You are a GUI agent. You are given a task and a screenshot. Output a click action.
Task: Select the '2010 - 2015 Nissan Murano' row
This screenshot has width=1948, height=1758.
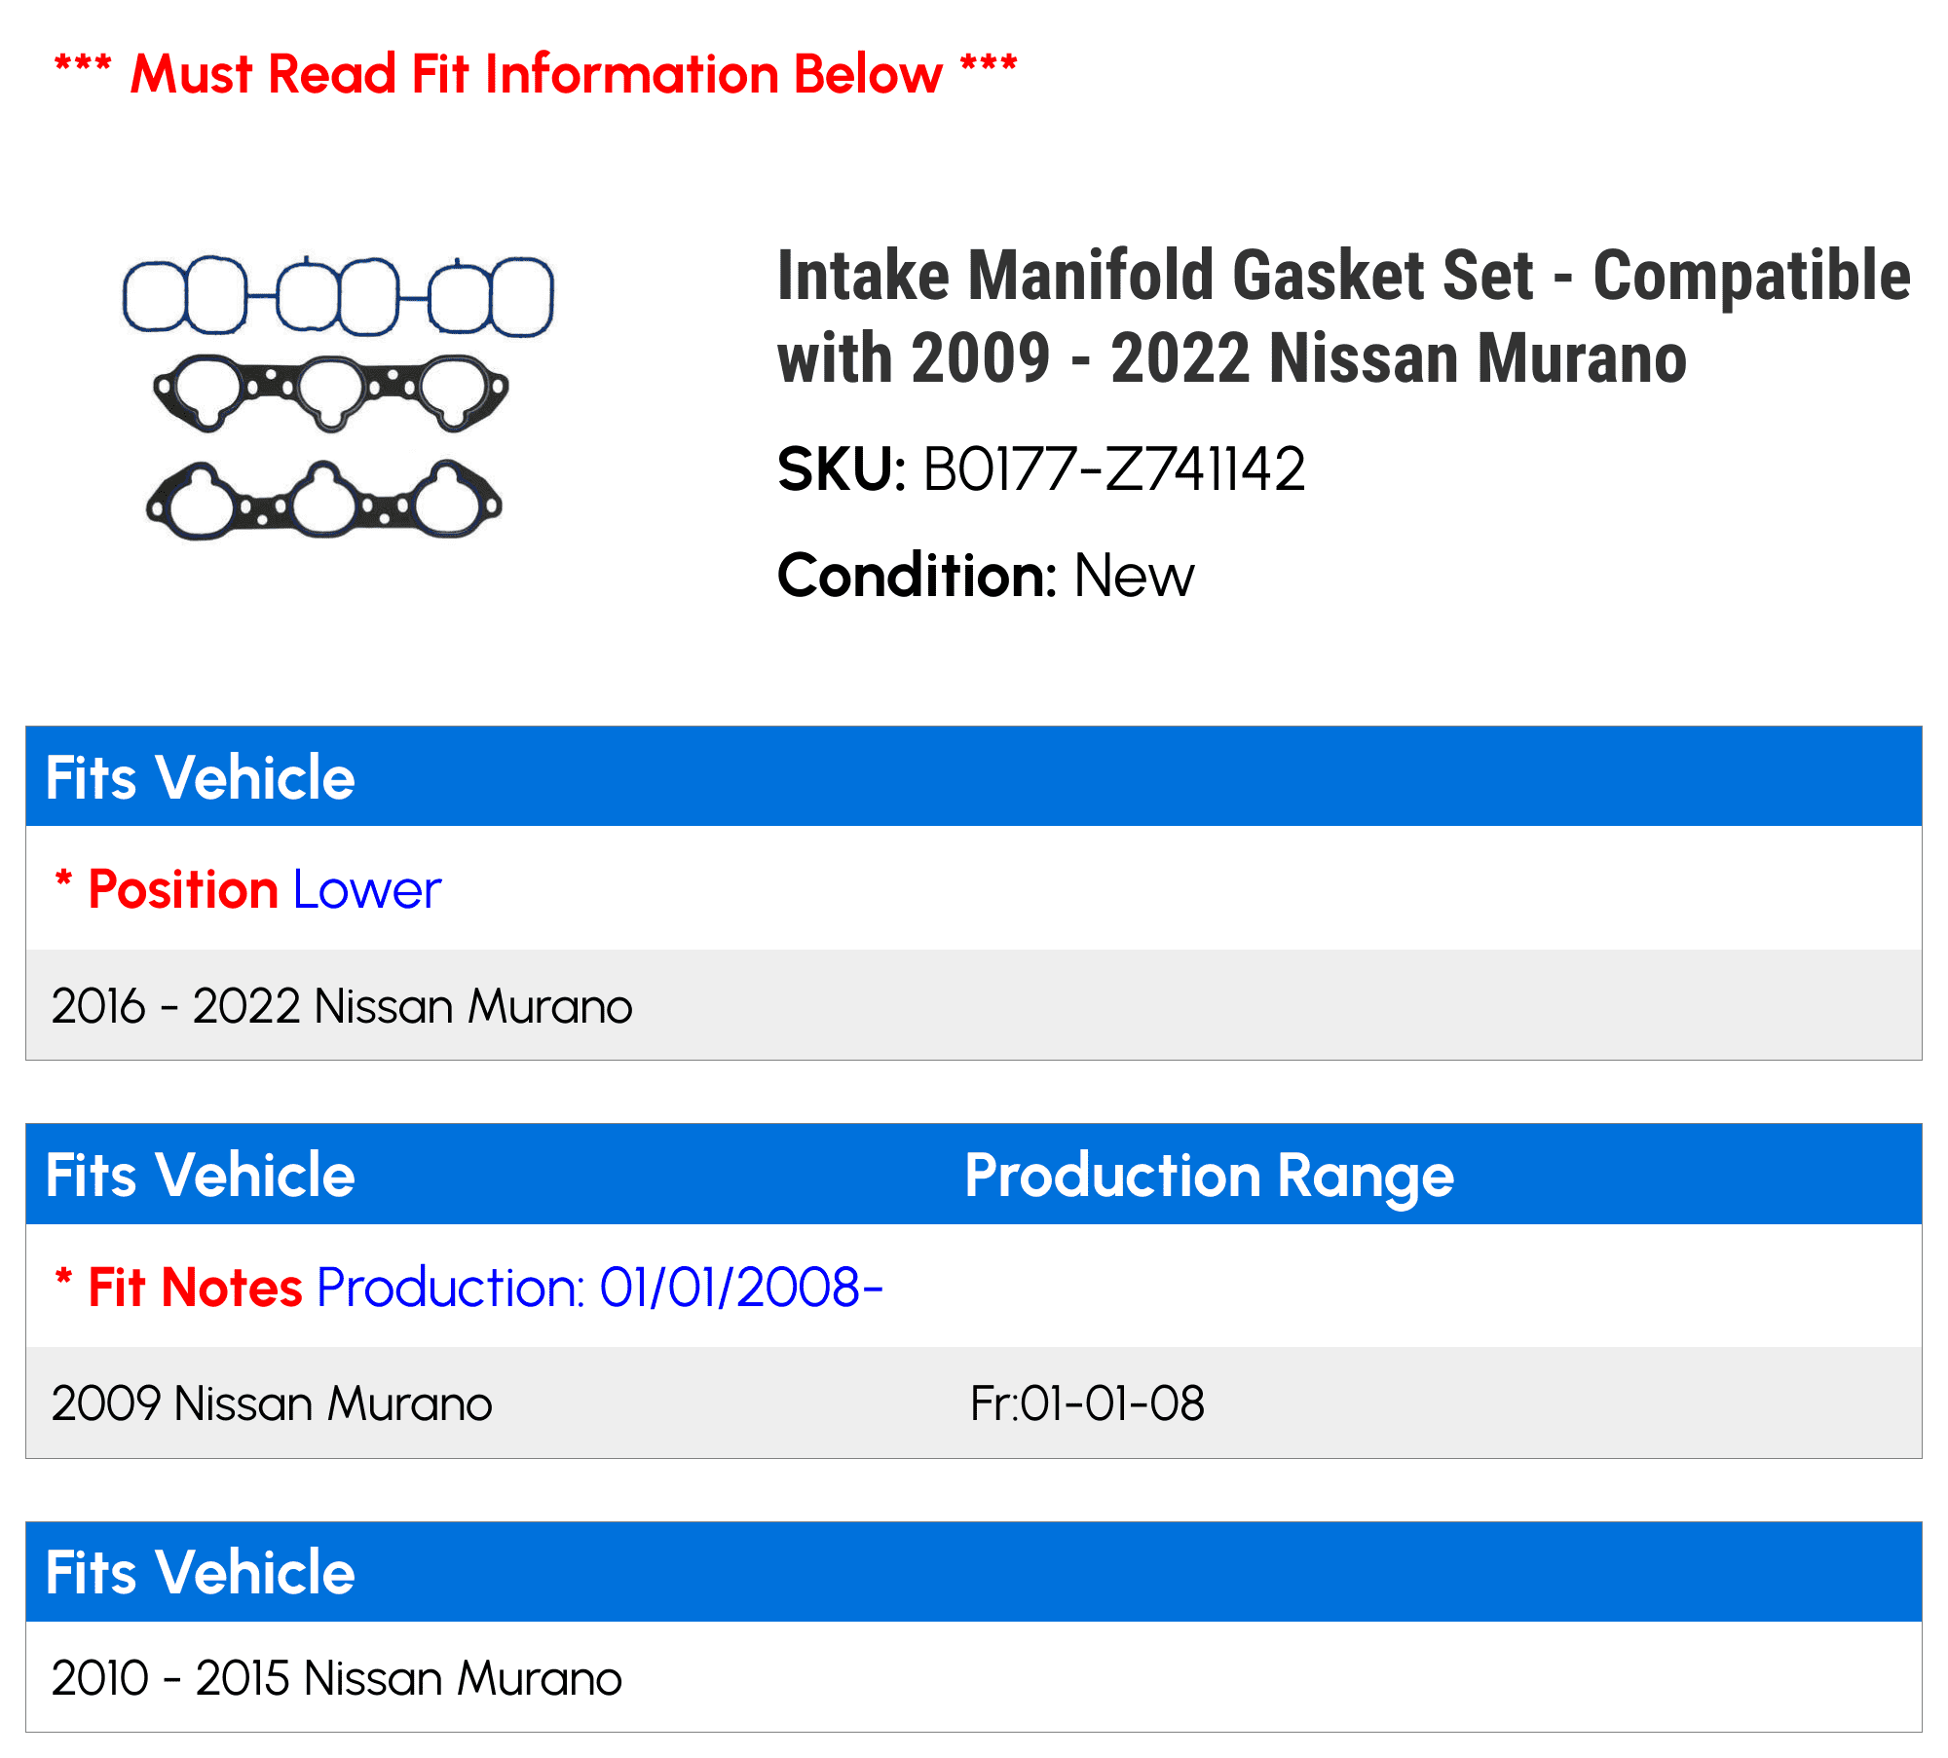[x=974, y=1677]
